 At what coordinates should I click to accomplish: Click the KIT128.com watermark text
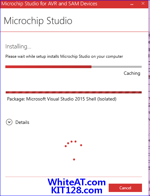77,190
